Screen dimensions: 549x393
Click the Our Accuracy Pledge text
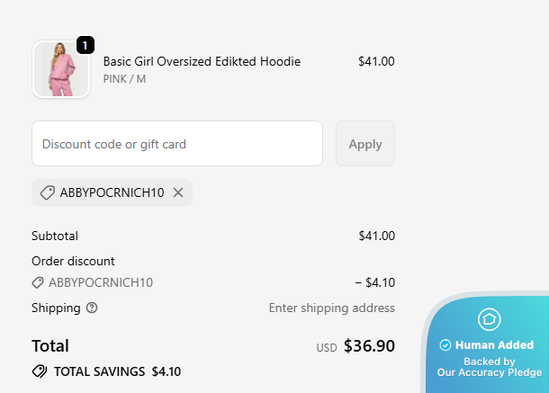click(x=489, y=372)
